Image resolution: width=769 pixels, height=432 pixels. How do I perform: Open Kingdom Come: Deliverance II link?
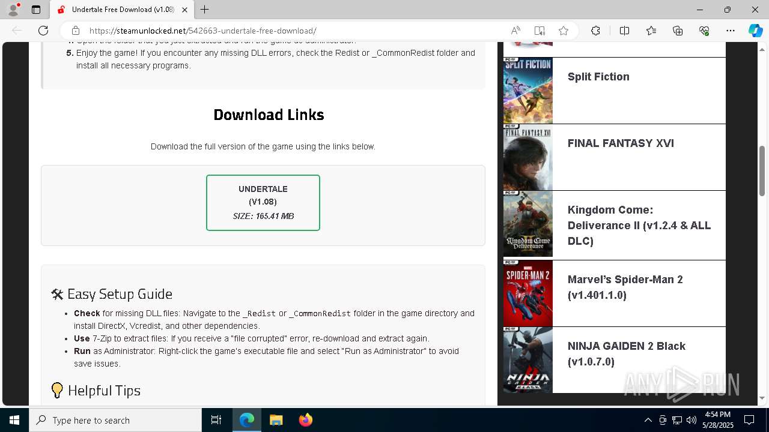click(x=639, y=226)
